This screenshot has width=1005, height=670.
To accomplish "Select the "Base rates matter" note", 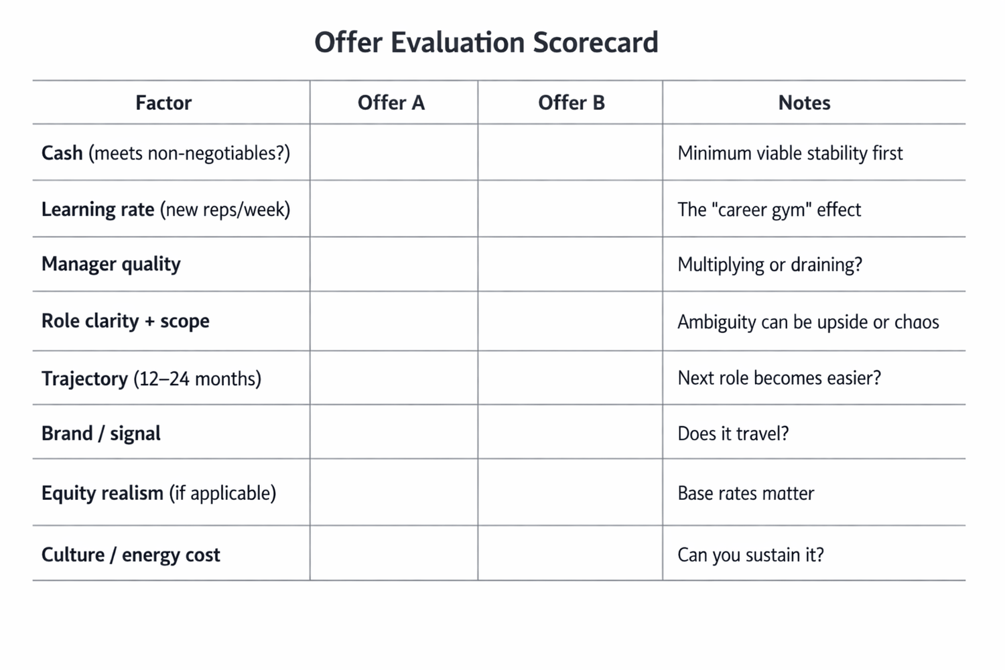I will pyautogui.click(x=746, y=493).
